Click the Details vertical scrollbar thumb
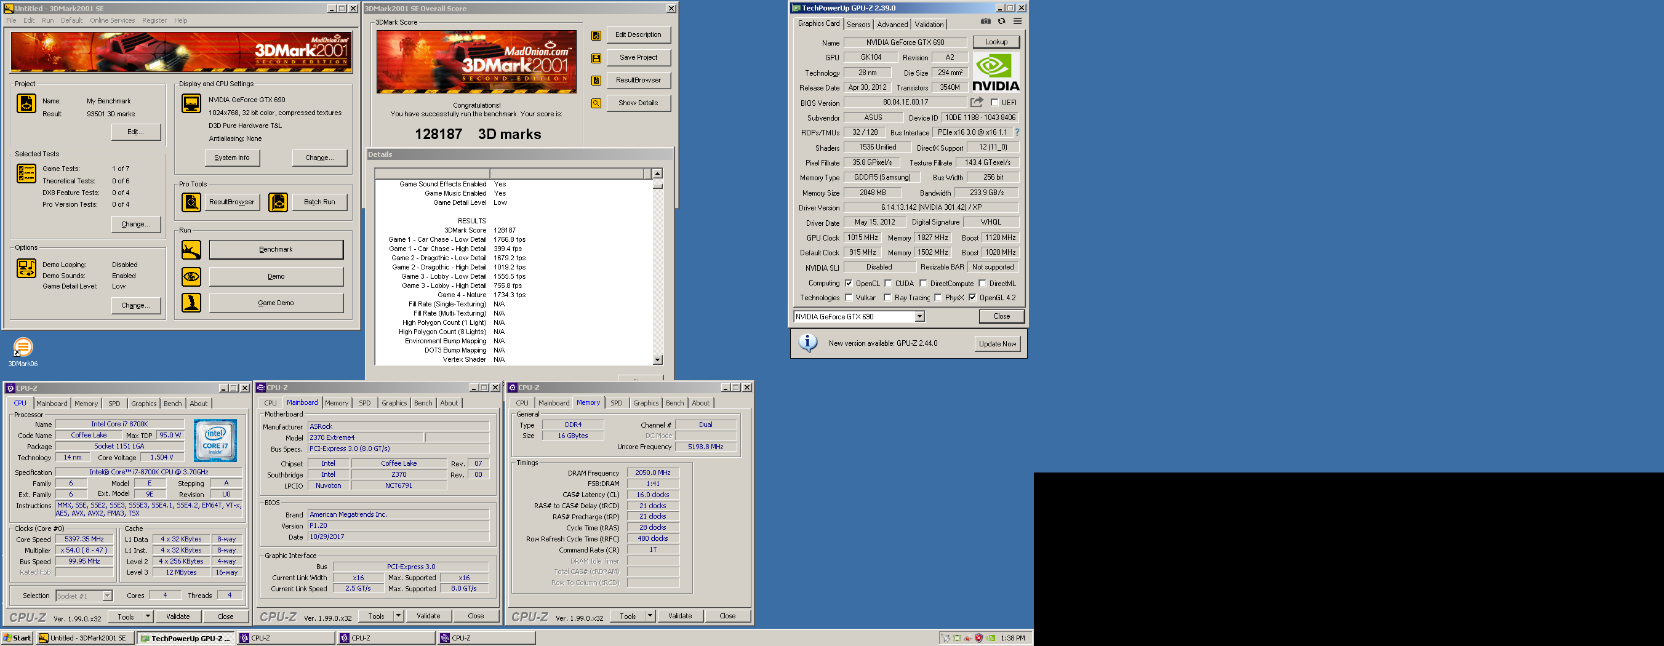 point(658,186)
